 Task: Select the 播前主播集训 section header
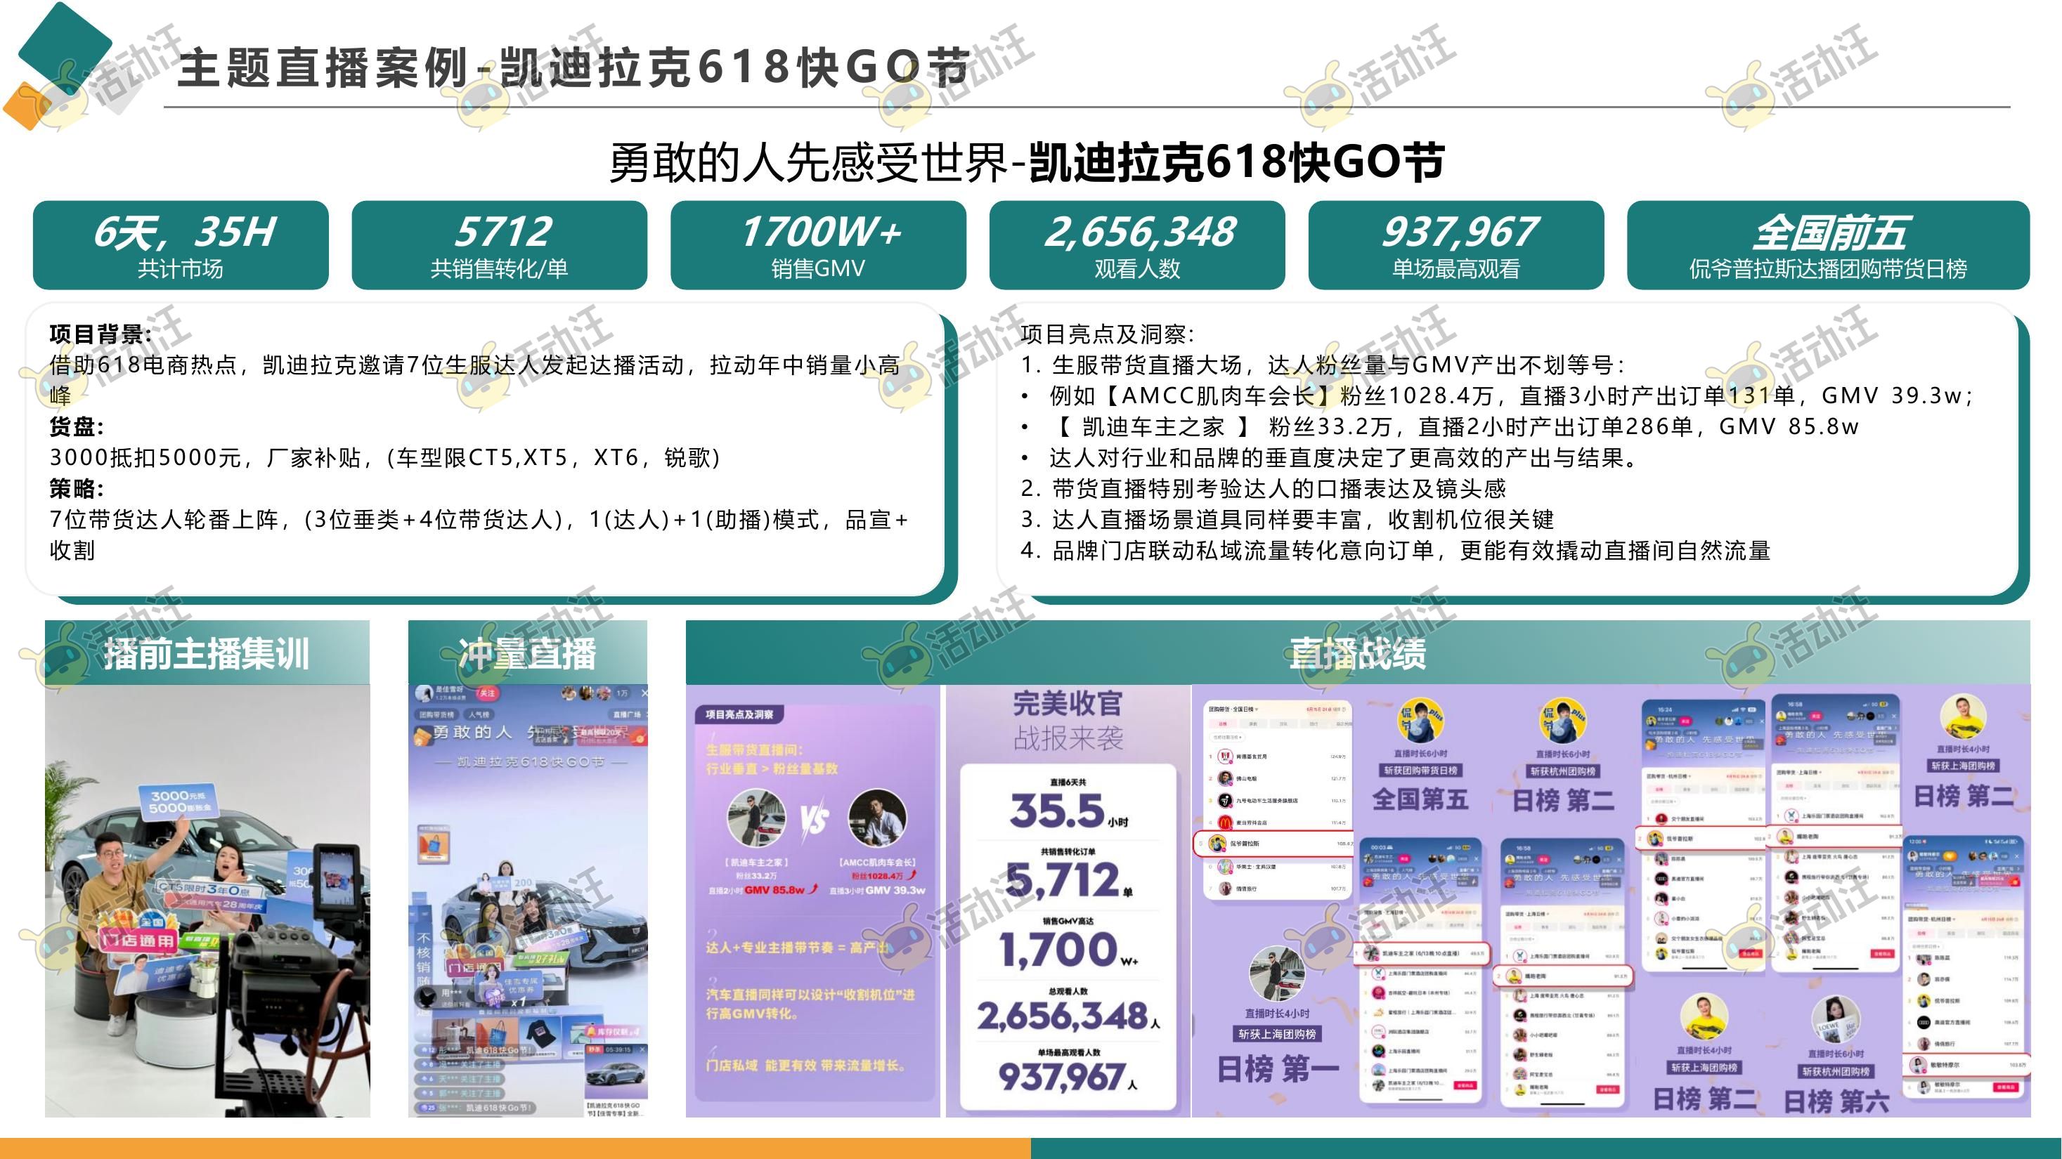207,653
